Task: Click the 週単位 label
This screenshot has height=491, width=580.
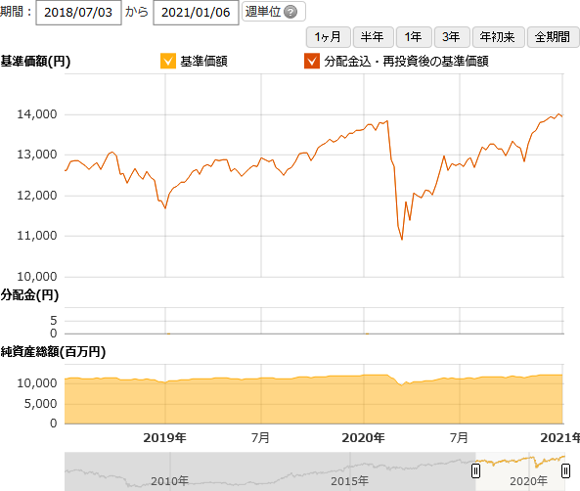Action: 263,12
